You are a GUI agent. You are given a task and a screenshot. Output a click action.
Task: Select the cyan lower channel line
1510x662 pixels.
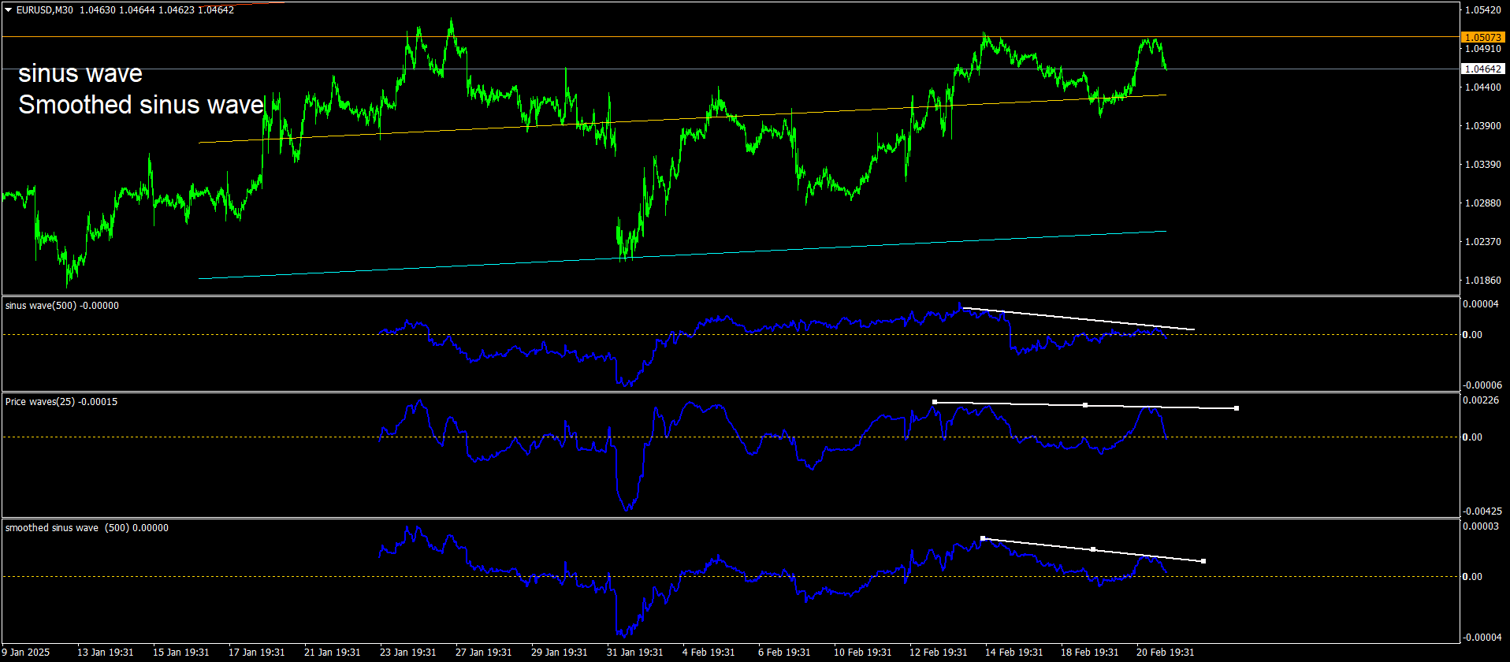682,255
